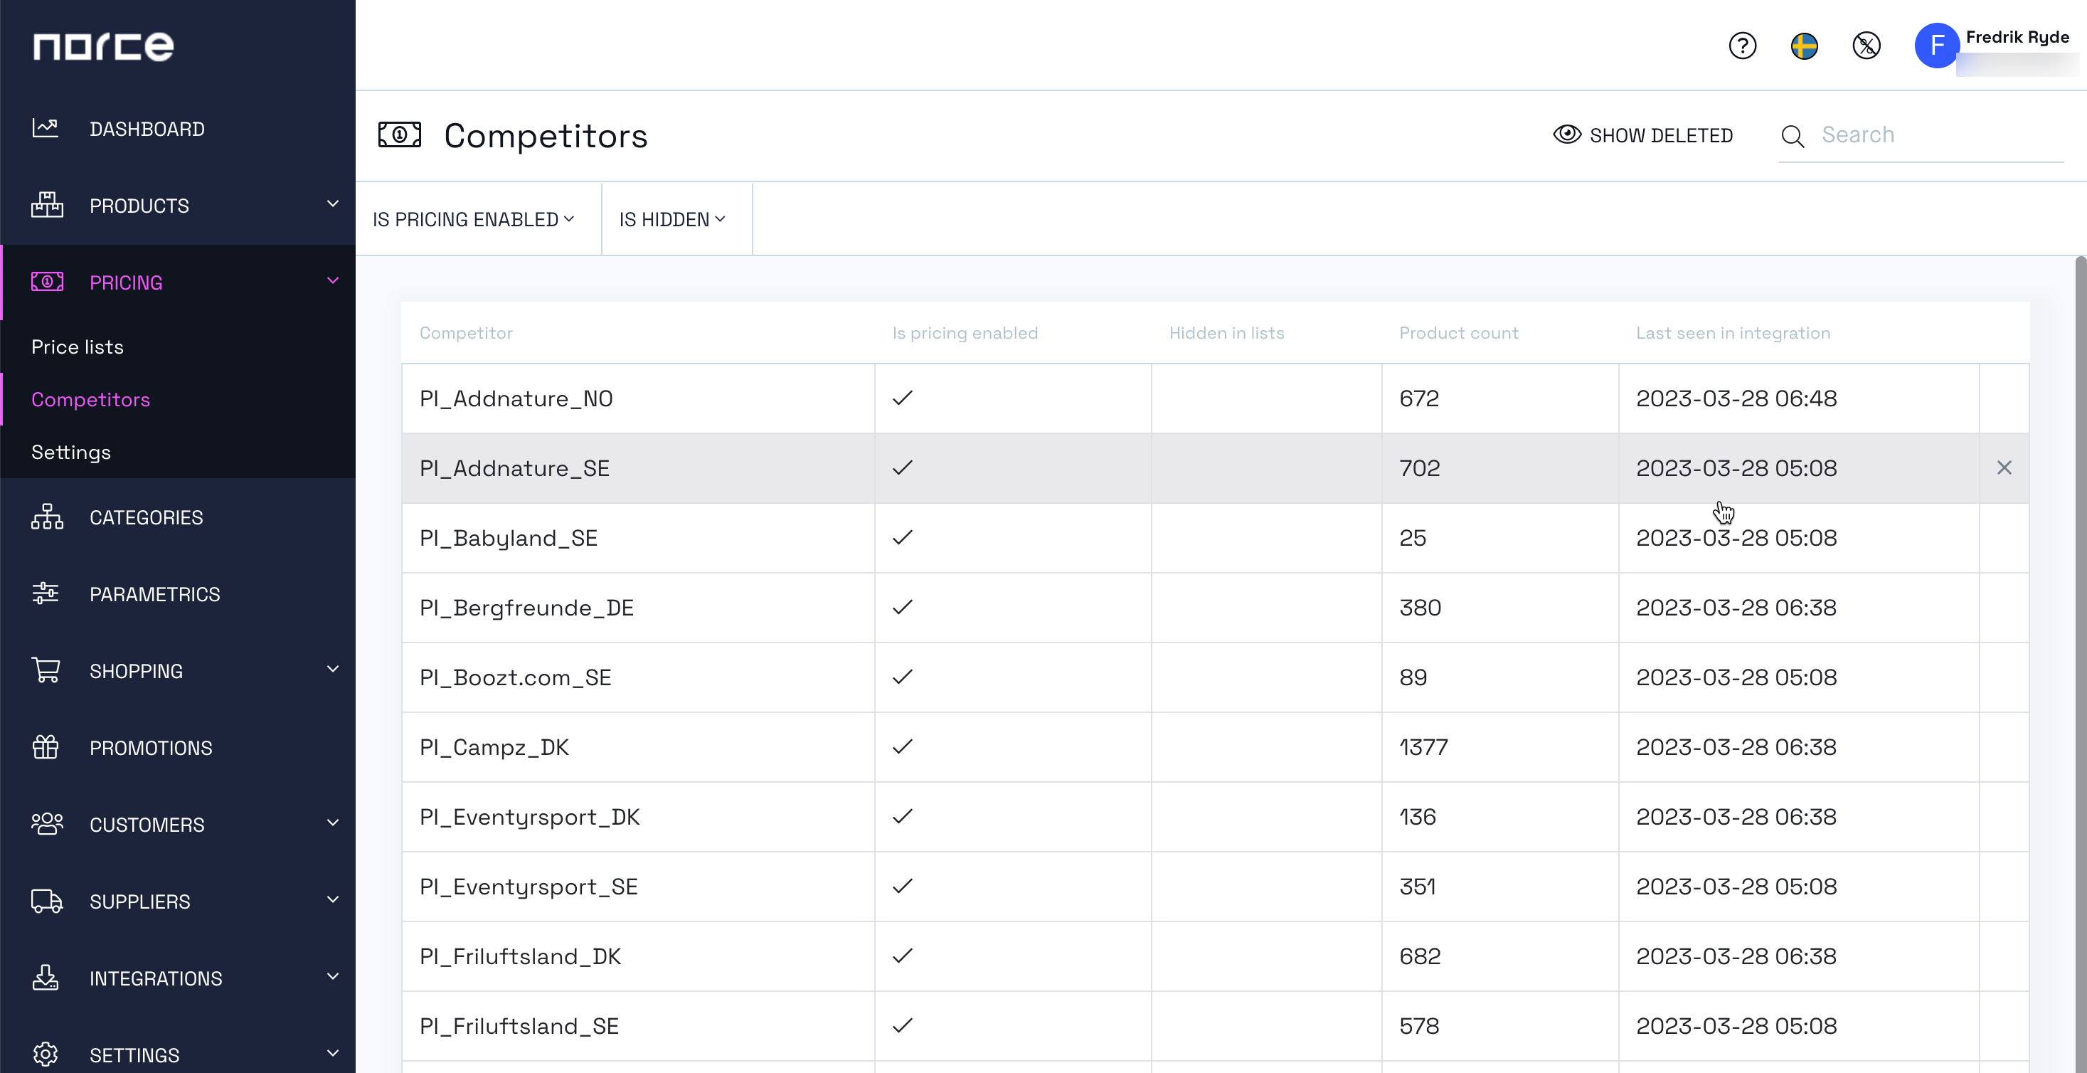Click the Customers people icon
The height and width of the screenshot is (1073, 2087).
click(x=46, y=824)
